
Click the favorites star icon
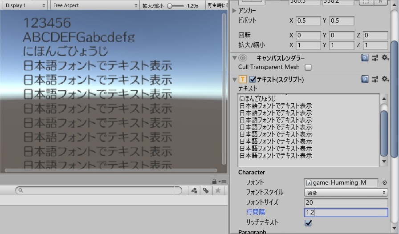(x=218, y=190)
